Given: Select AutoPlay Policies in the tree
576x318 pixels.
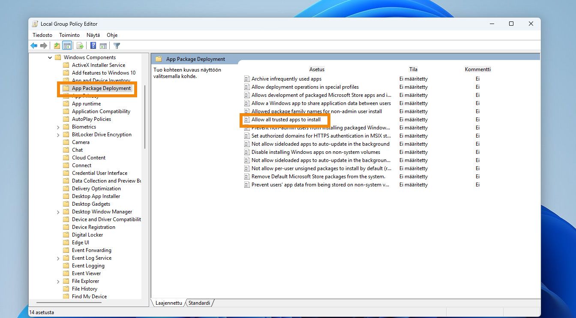Looking at the screenshot, I should (91, 119).
